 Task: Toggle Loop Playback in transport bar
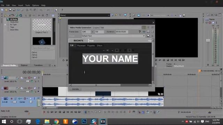[48, 112]
